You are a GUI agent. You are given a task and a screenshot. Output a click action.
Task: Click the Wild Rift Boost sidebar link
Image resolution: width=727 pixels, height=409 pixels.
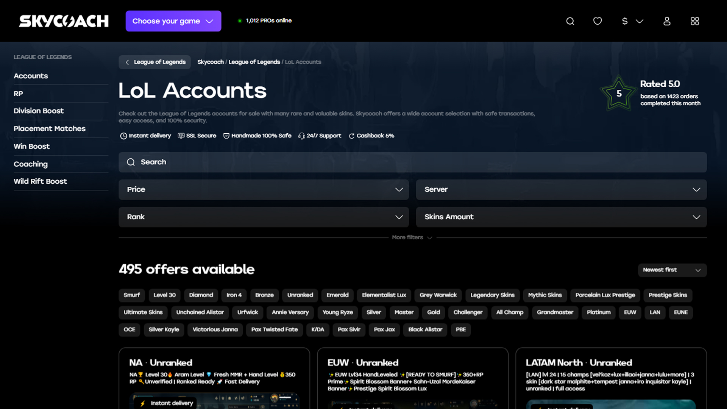coord(40,181)
